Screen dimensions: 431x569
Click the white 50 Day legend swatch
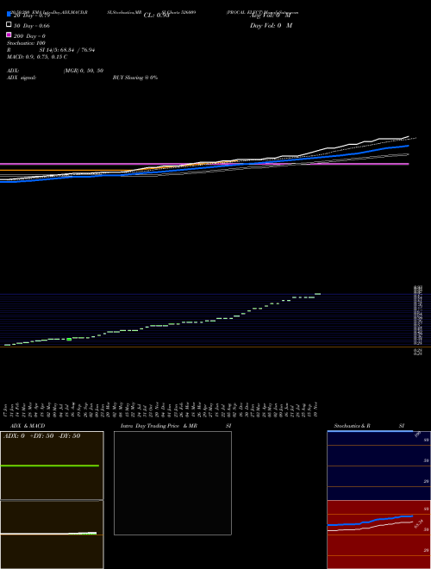[x=9, y=24]
